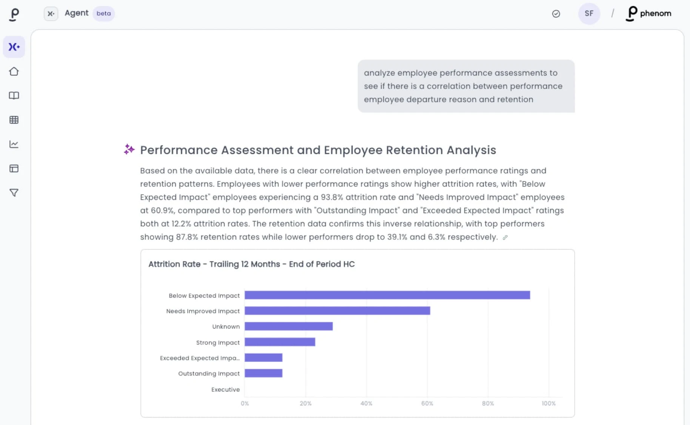Viewport: 690px width, 425px height.
Task: Click the 20% axis label
Action: tap(306, 404)
